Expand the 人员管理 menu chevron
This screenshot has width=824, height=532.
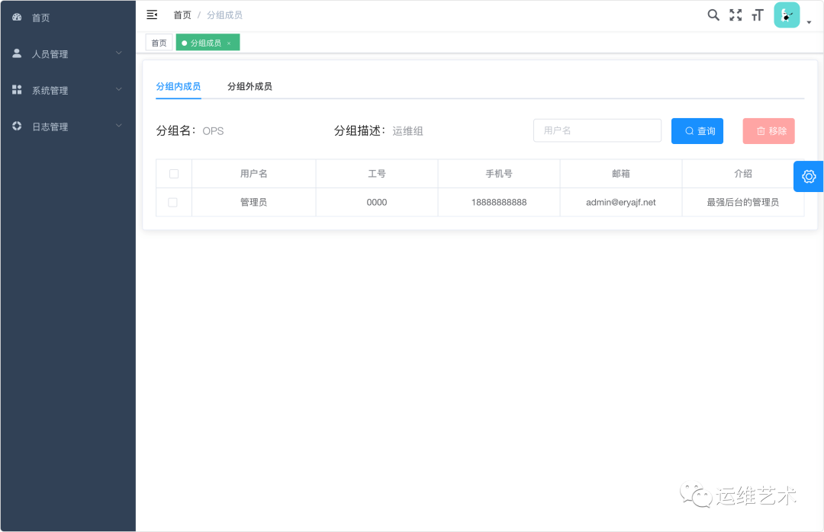click(x=119, y=53)
